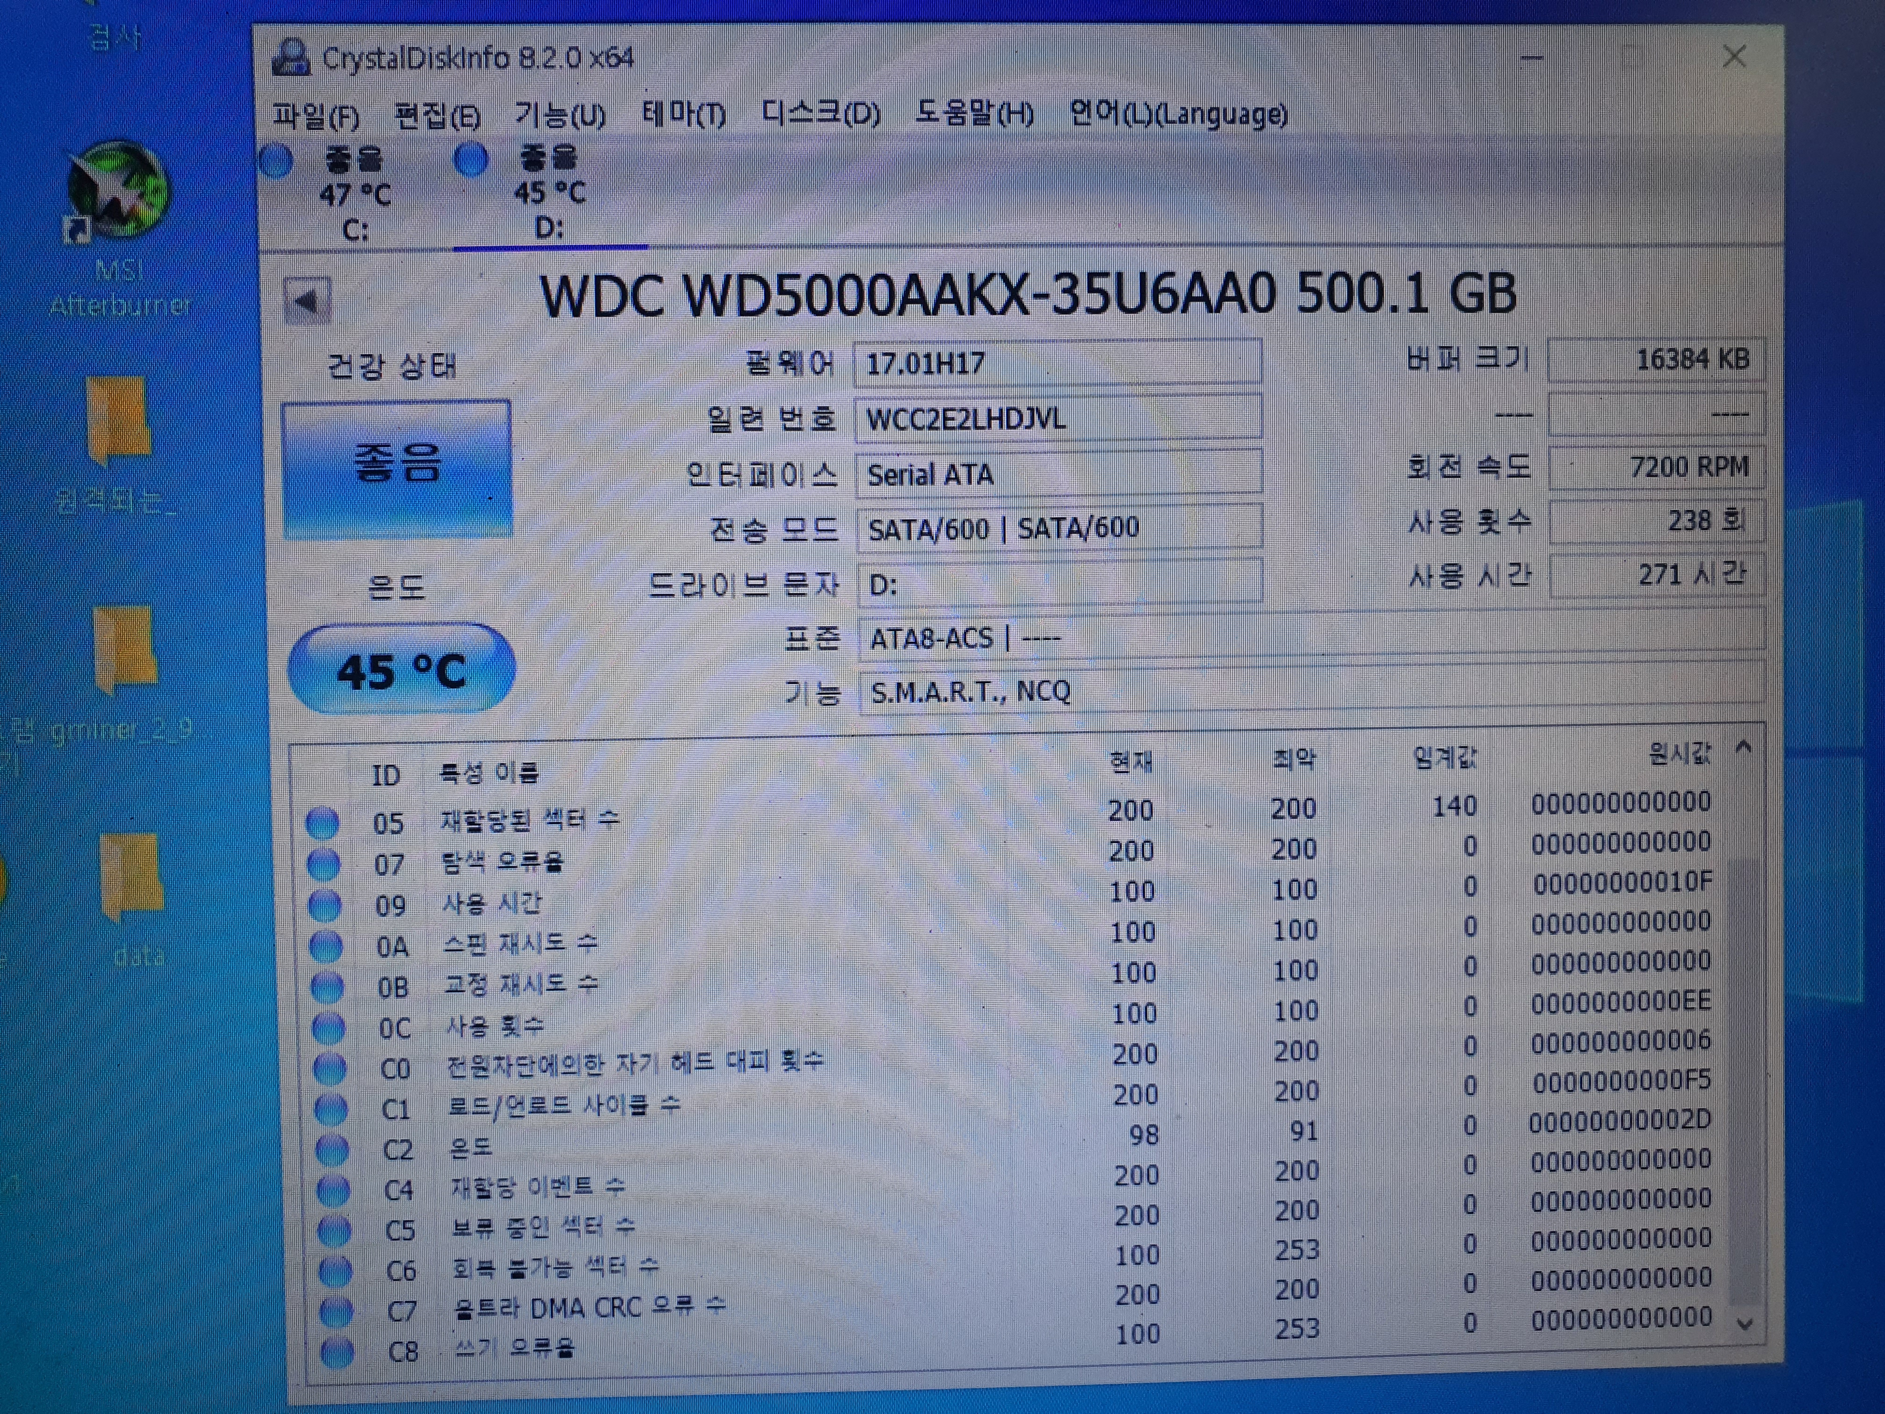Screen dimensions: 1885x1414
Task: Open the 디스크(D) menu
Action: (x=820, y=113)
